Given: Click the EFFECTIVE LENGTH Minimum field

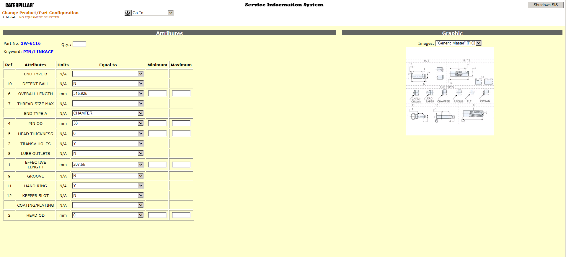Looking at the screenshot, I should [157, 165].
